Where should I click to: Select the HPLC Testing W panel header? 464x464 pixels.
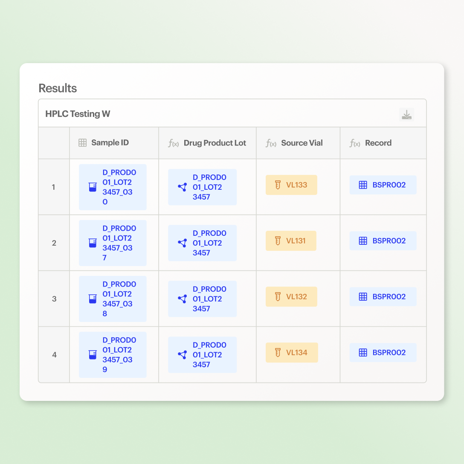point(78,114)
